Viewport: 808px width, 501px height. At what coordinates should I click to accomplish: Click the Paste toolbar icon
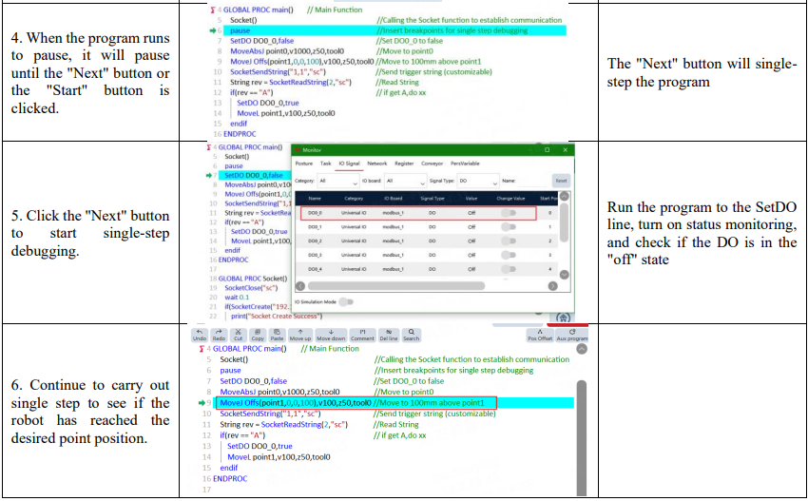pos(278,335)
